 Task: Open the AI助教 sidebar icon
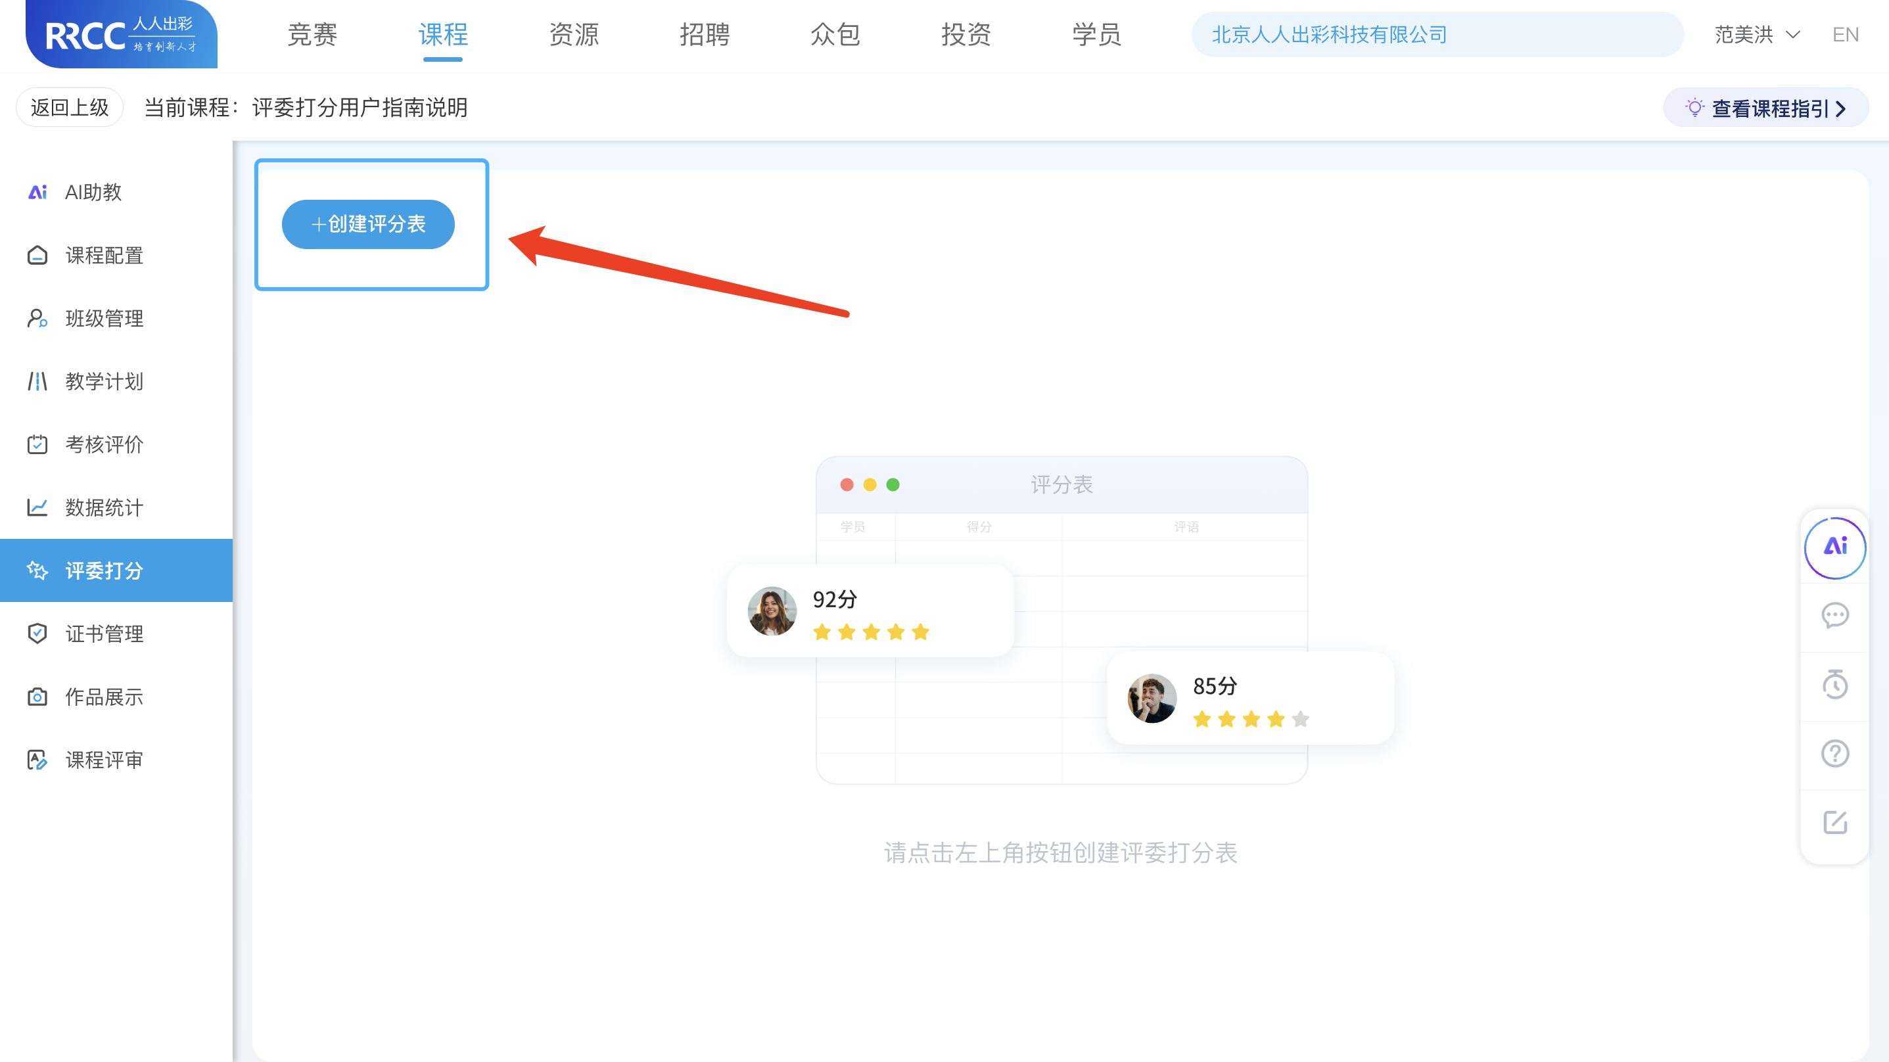37,192
